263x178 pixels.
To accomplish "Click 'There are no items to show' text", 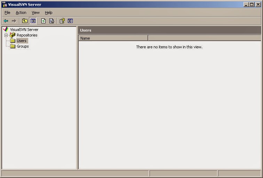I will coord(169,47).
